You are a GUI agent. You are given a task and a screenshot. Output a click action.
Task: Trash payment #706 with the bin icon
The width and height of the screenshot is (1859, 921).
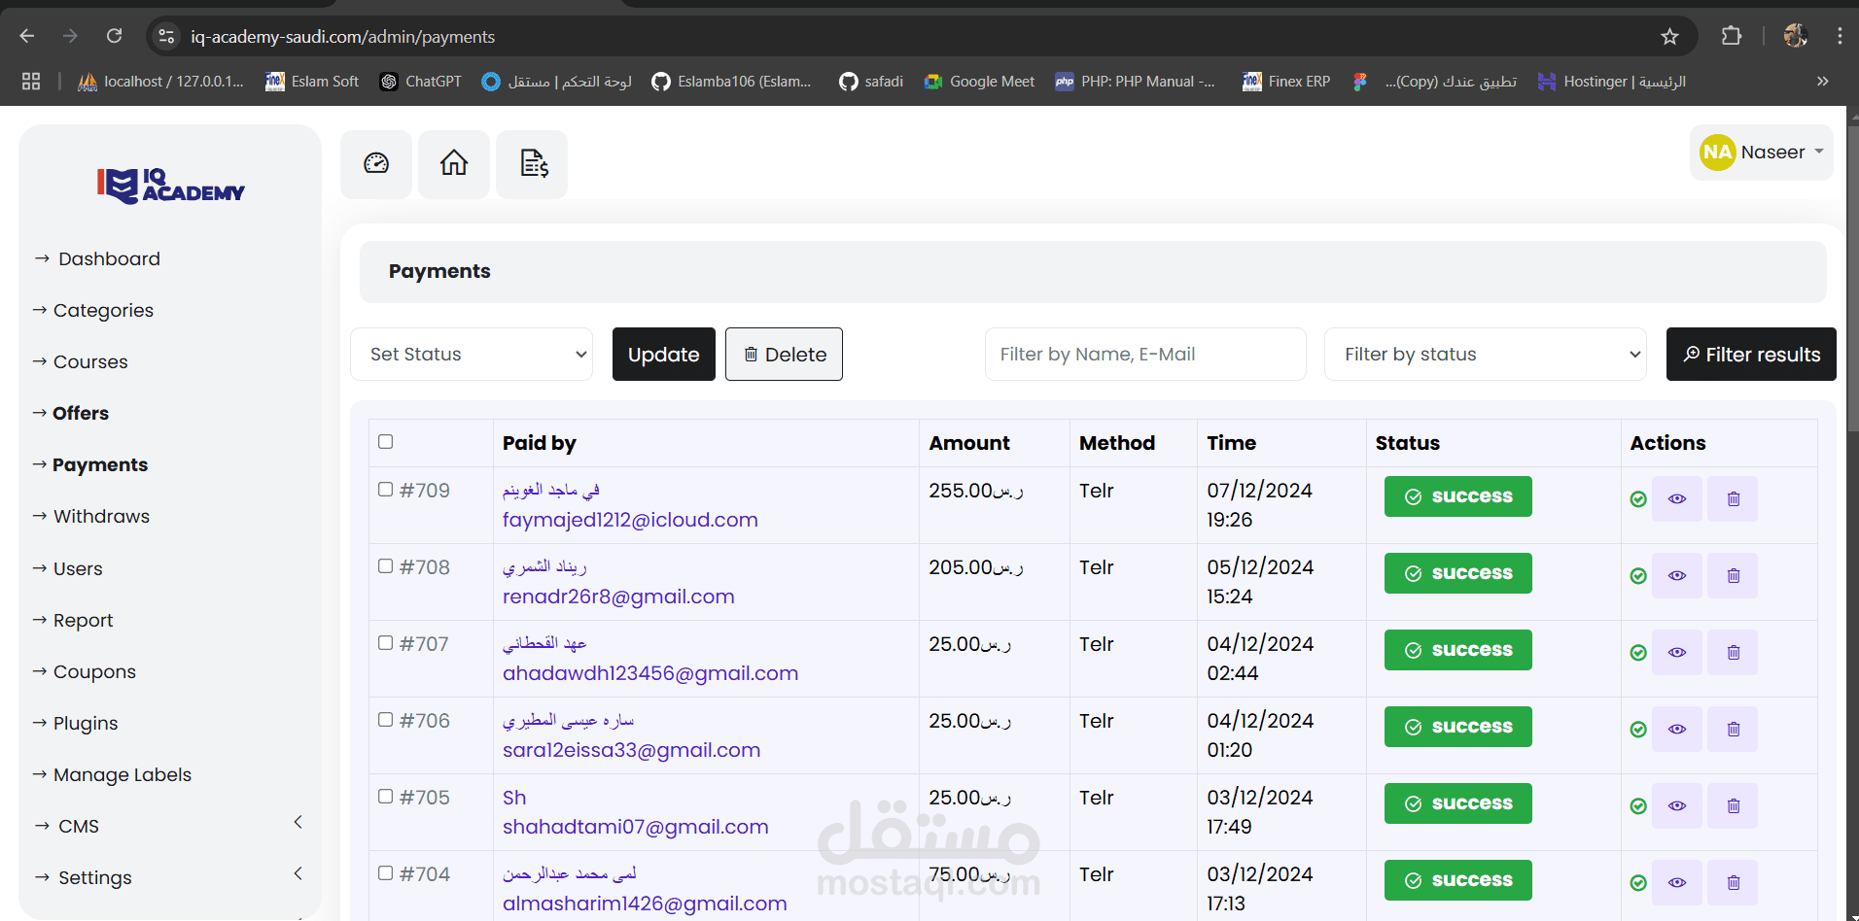1733,730
